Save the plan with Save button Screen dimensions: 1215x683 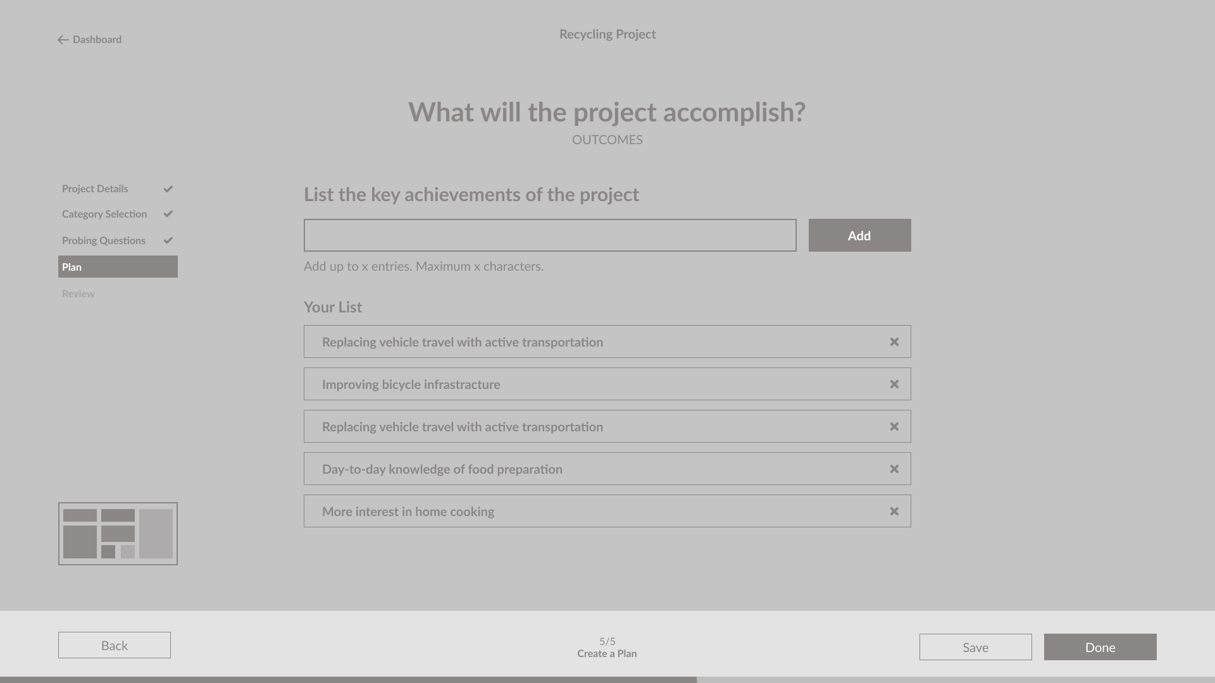click(x=975, y=647)
